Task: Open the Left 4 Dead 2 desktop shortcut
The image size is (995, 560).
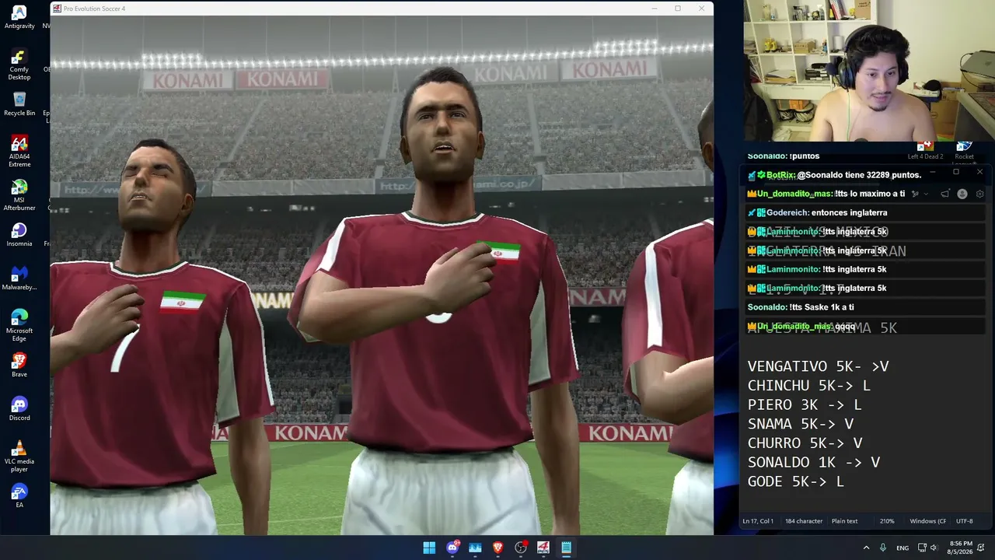Action: click(925, 151)
